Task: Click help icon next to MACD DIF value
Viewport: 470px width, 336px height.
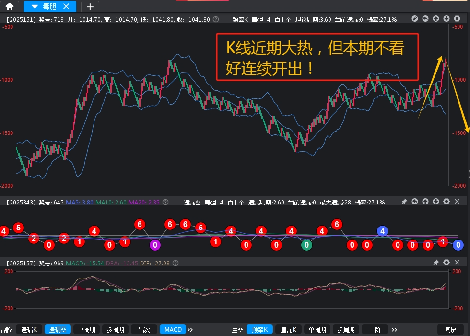Action: coord(175,263)
